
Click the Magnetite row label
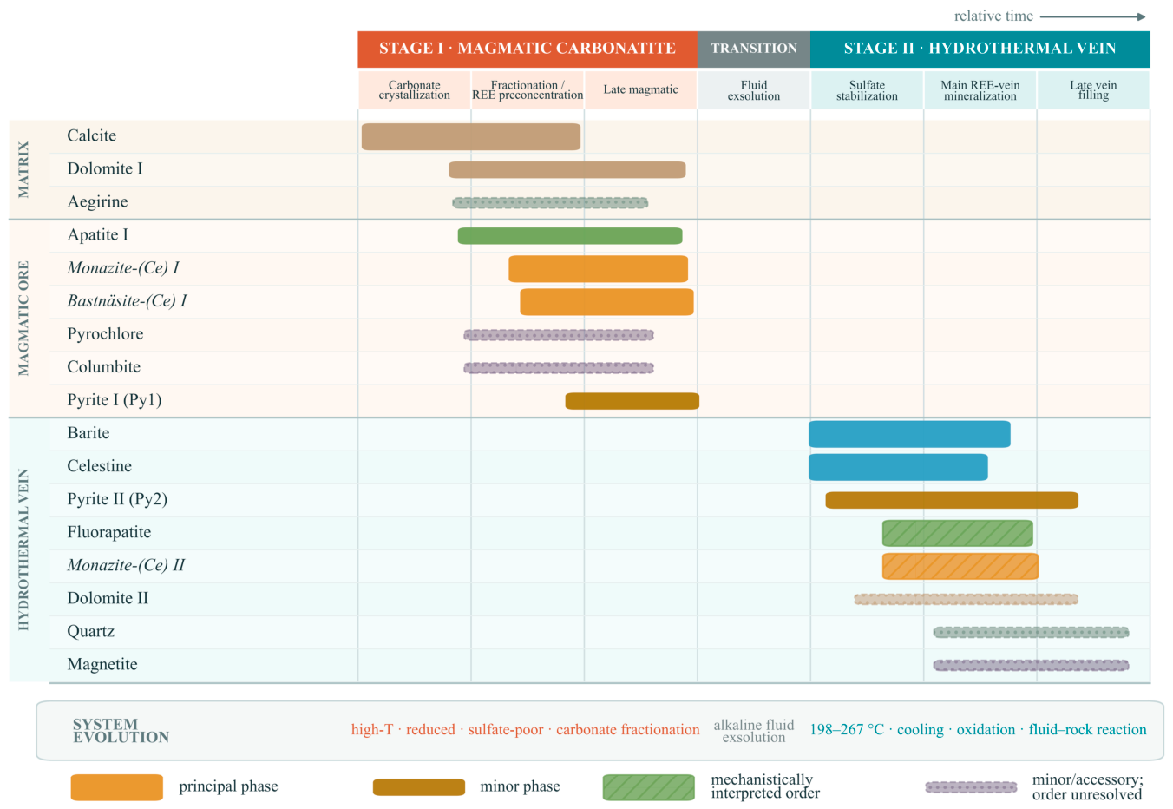[x=102, y=665]
